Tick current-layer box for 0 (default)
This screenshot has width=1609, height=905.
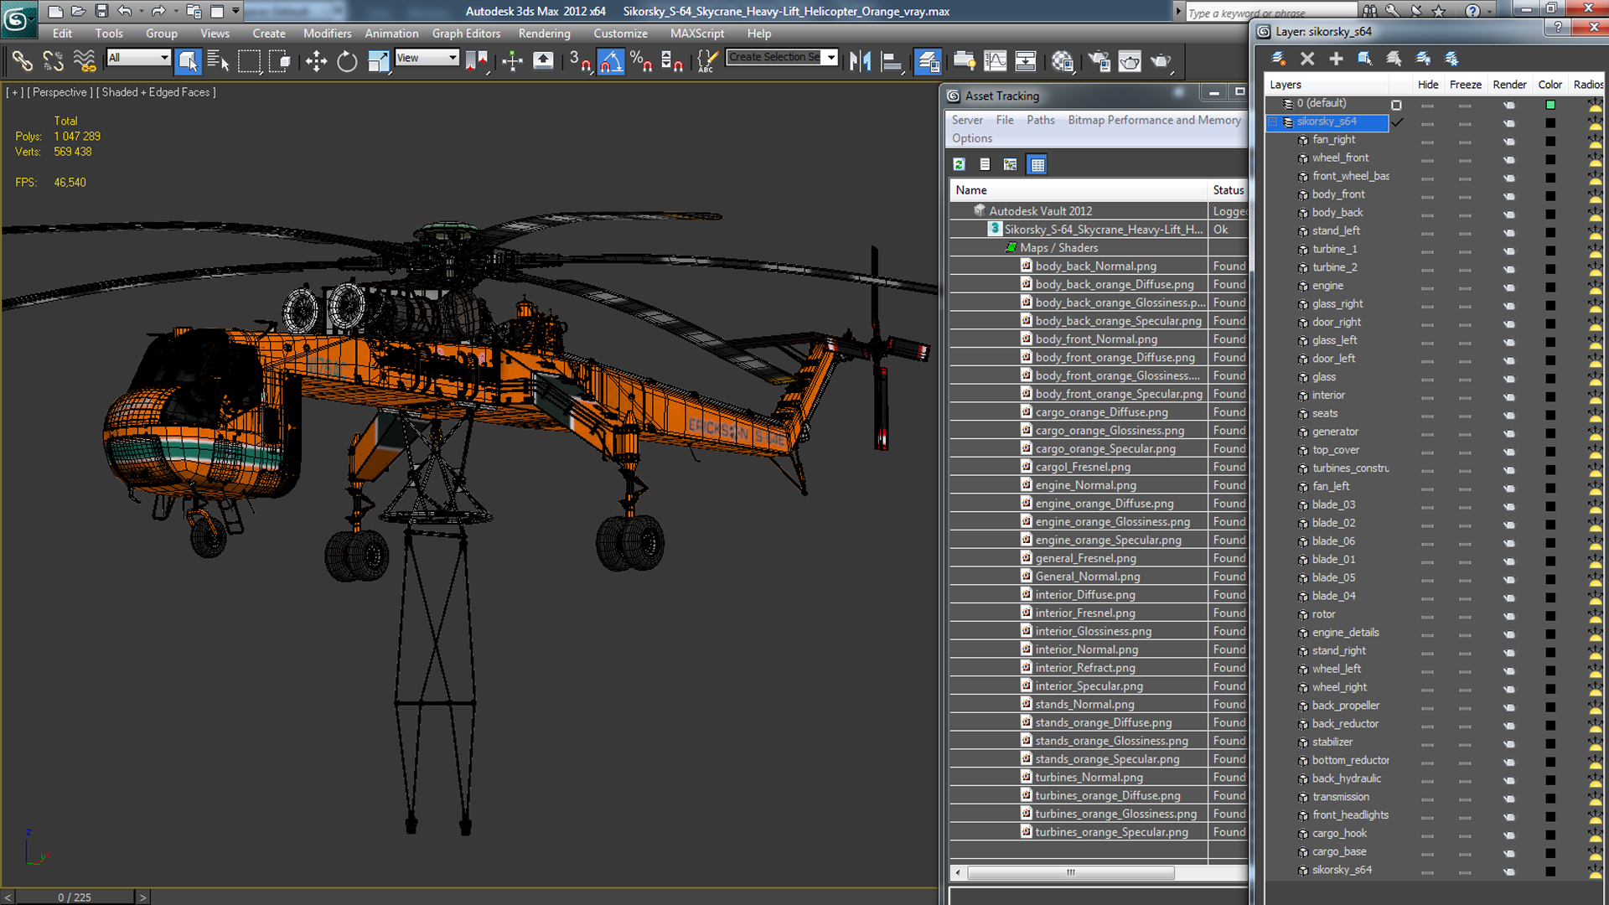pos(1396,104)
